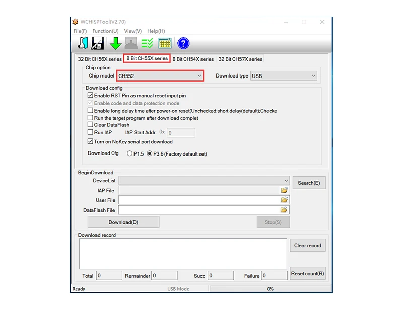Toggle Enable code and data protection mode
The width and height of the screenshot is (403, 309).
[90, 103]
